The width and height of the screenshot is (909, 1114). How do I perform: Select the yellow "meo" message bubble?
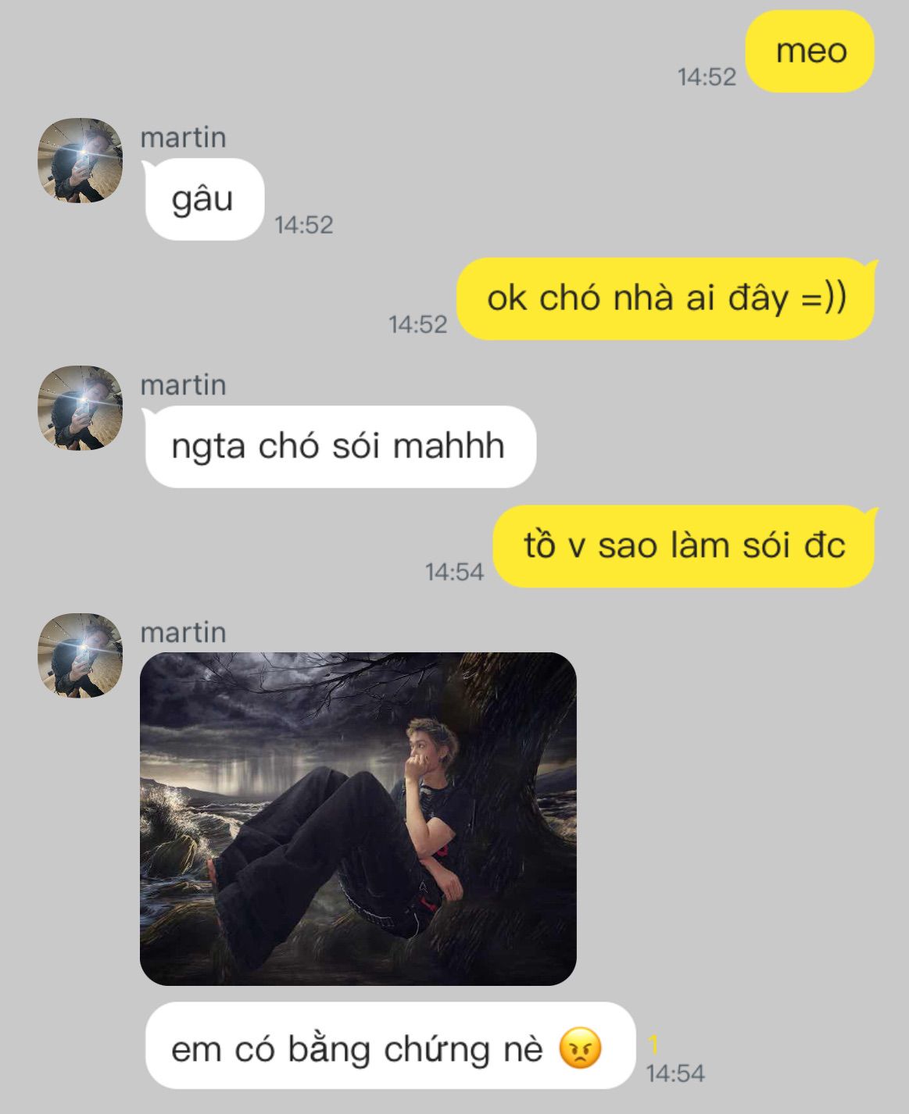[810, 52]
